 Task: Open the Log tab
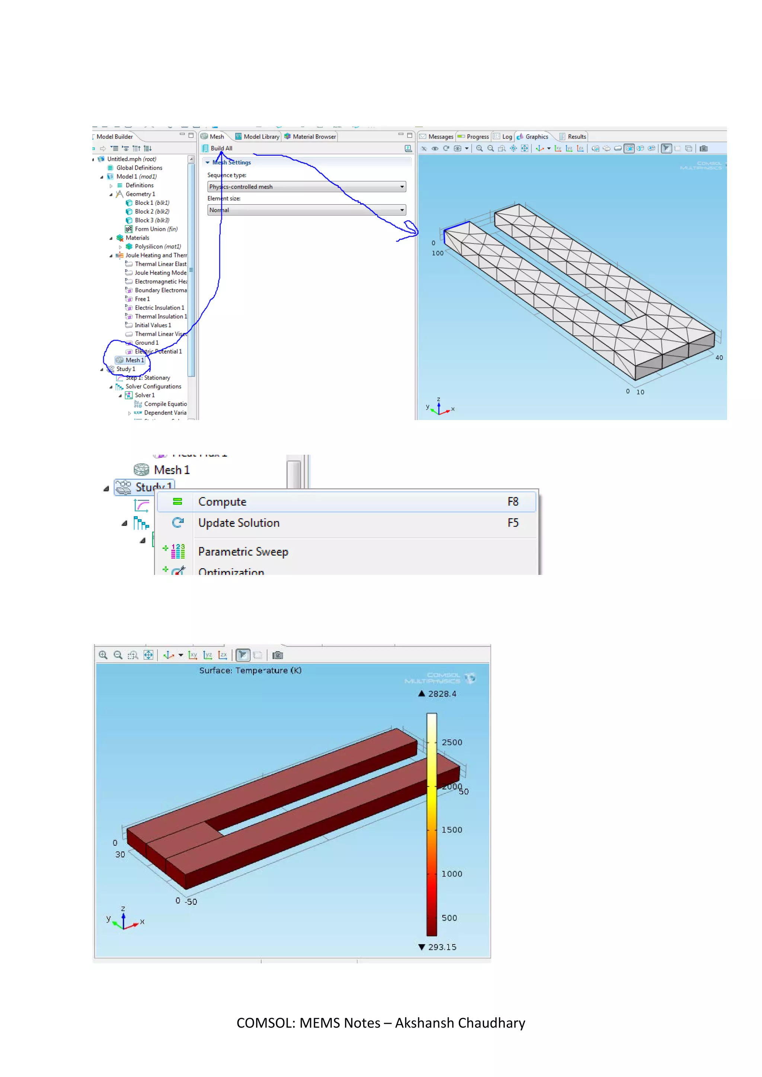[x=503, y=137]
